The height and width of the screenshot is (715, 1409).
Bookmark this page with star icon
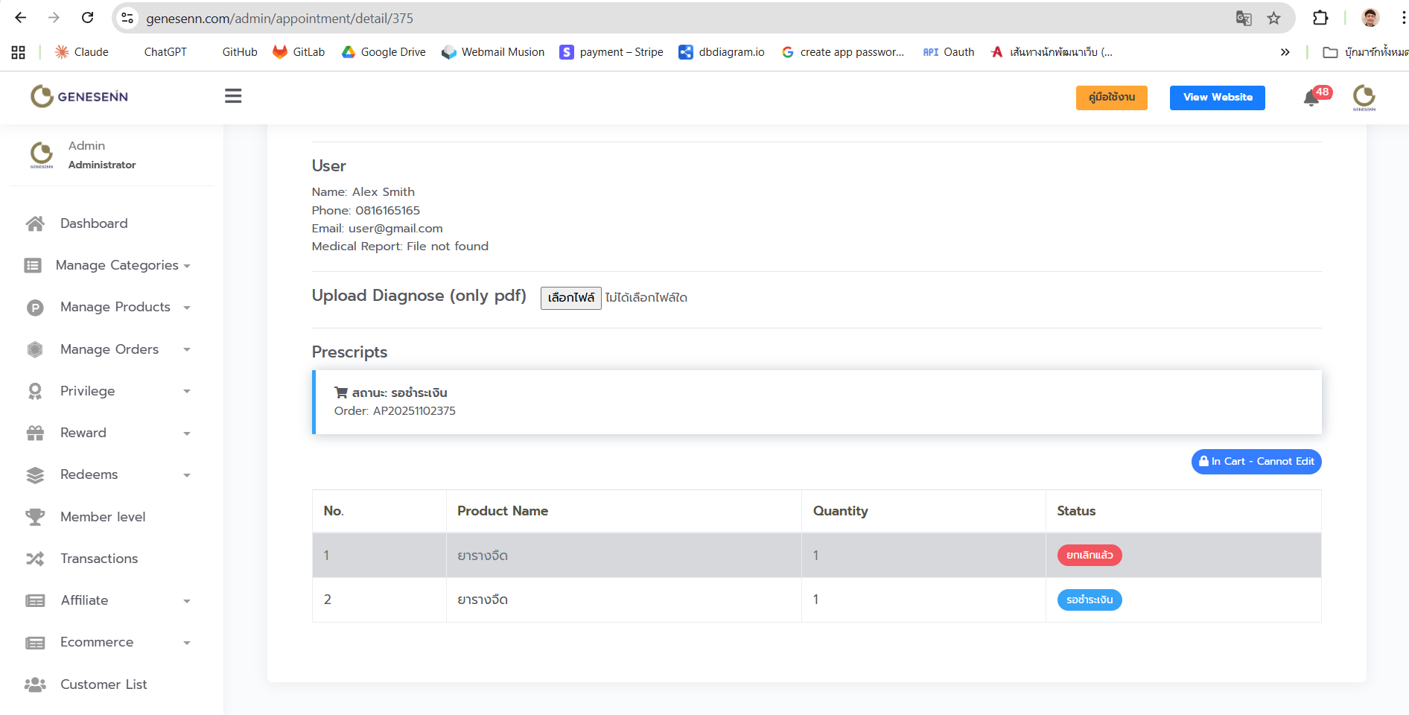point(1274,18)
